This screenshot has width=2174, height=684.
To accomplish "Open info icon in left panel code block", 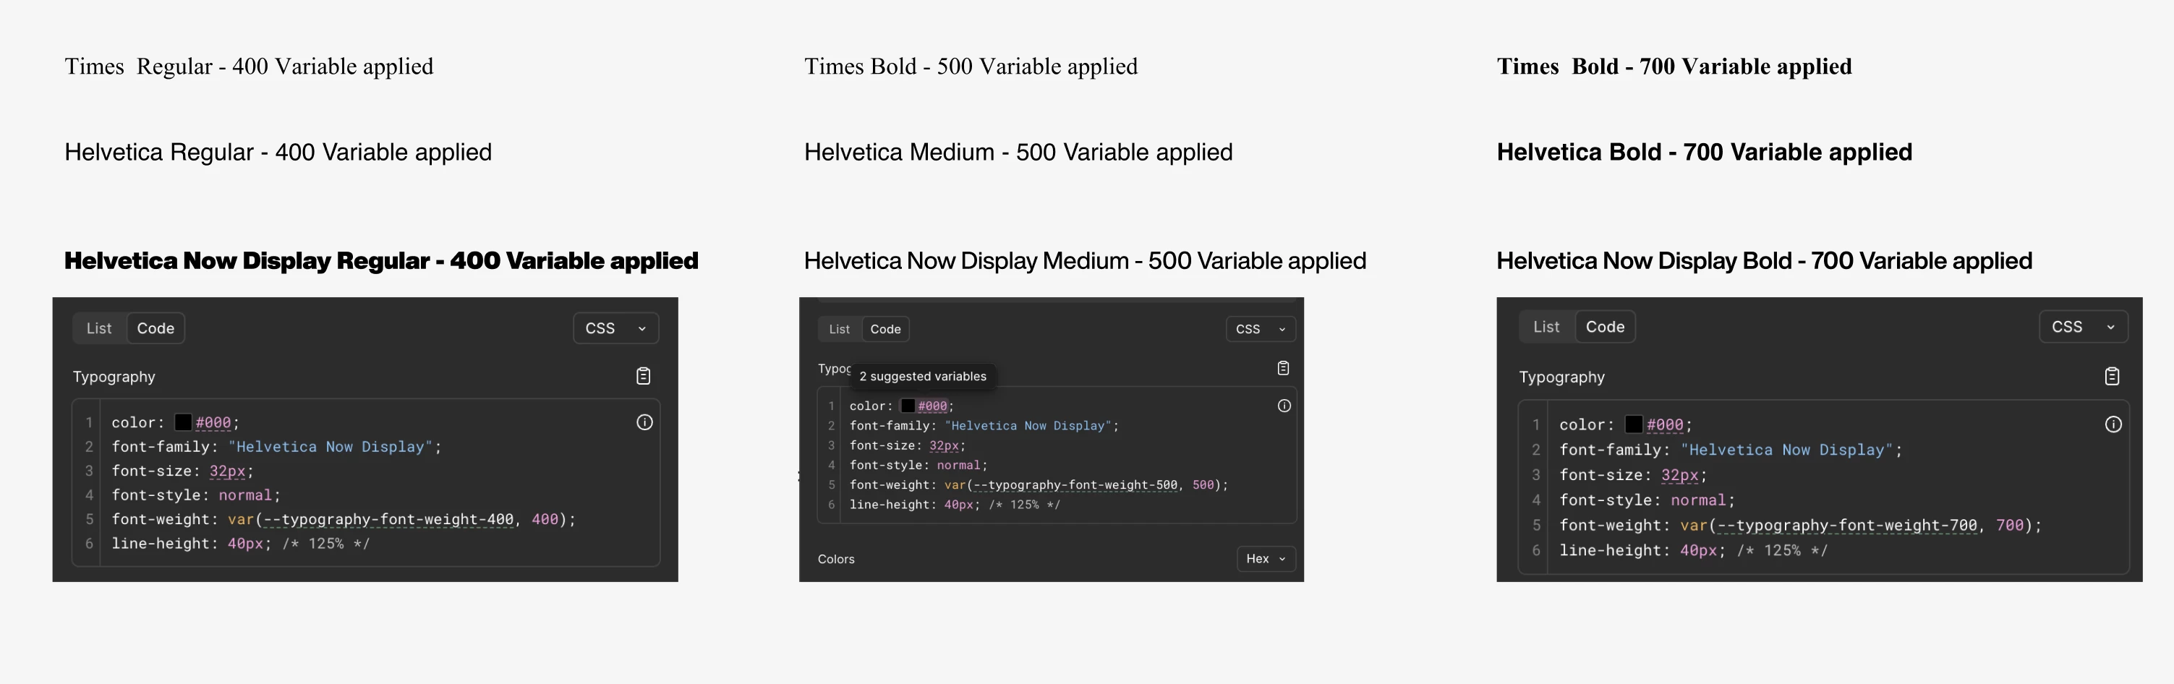I will pyautogui.click(x=645, y=422).
